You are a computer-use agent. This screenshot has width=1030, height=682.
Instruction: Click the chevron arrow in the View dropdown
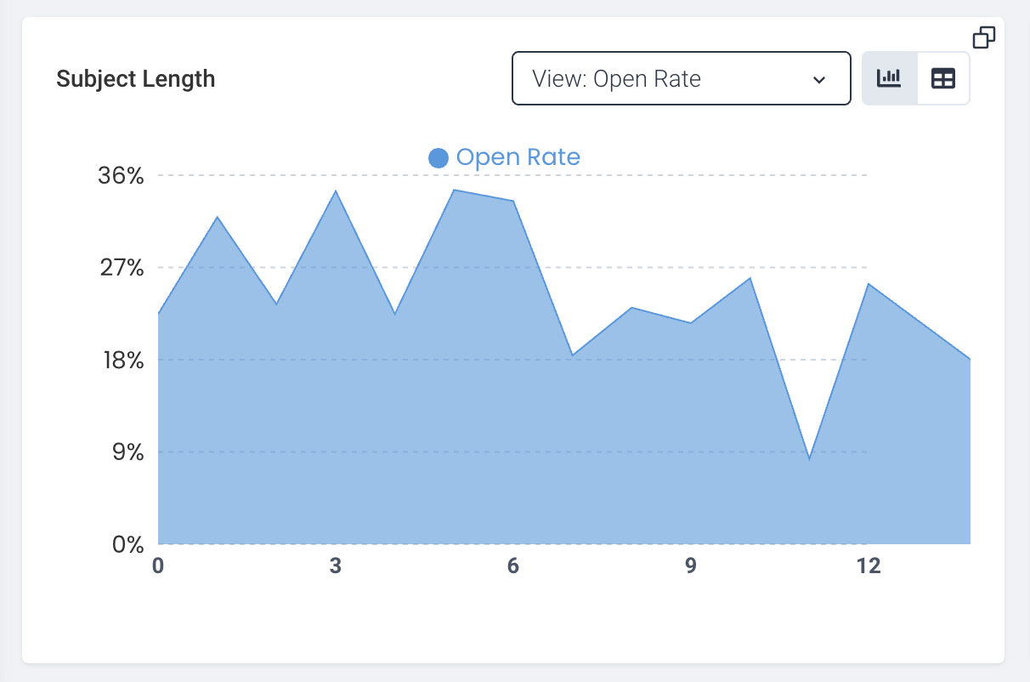click(819, 80)
